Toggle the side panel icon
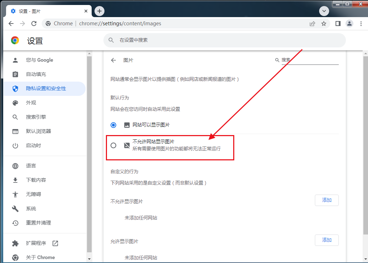368x263 pixels. point(338,24)
